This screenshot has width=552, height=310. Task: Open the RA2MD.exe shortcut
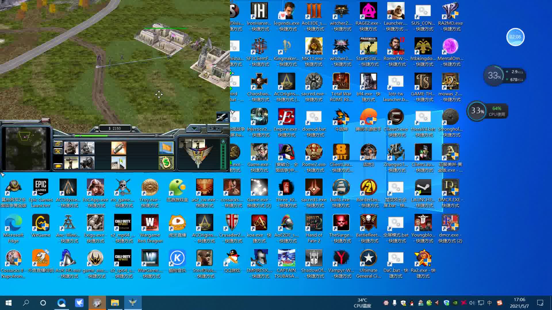click(450, 17)
